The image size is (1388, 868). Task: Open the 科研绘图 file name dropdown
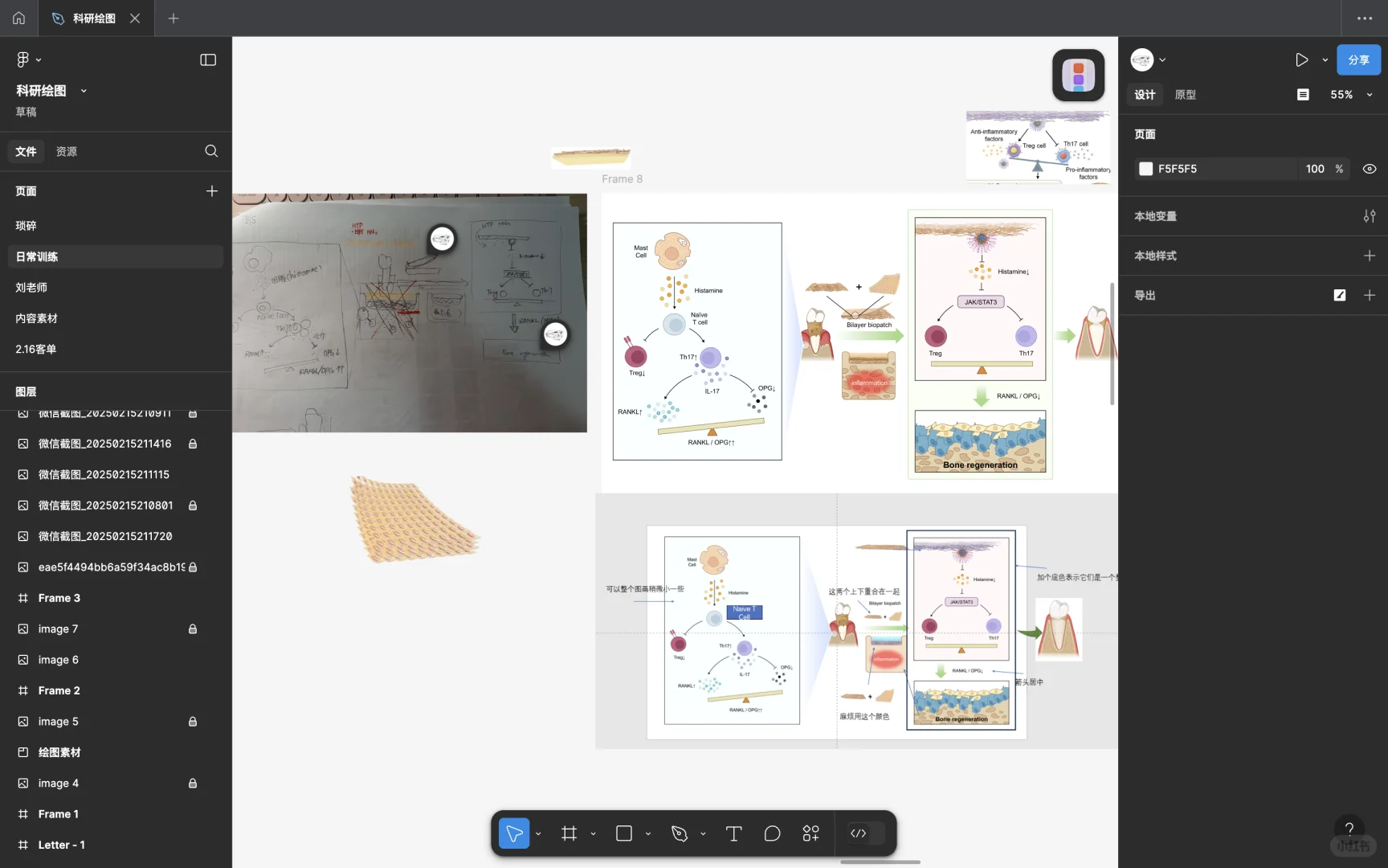(x=84, y=91)
